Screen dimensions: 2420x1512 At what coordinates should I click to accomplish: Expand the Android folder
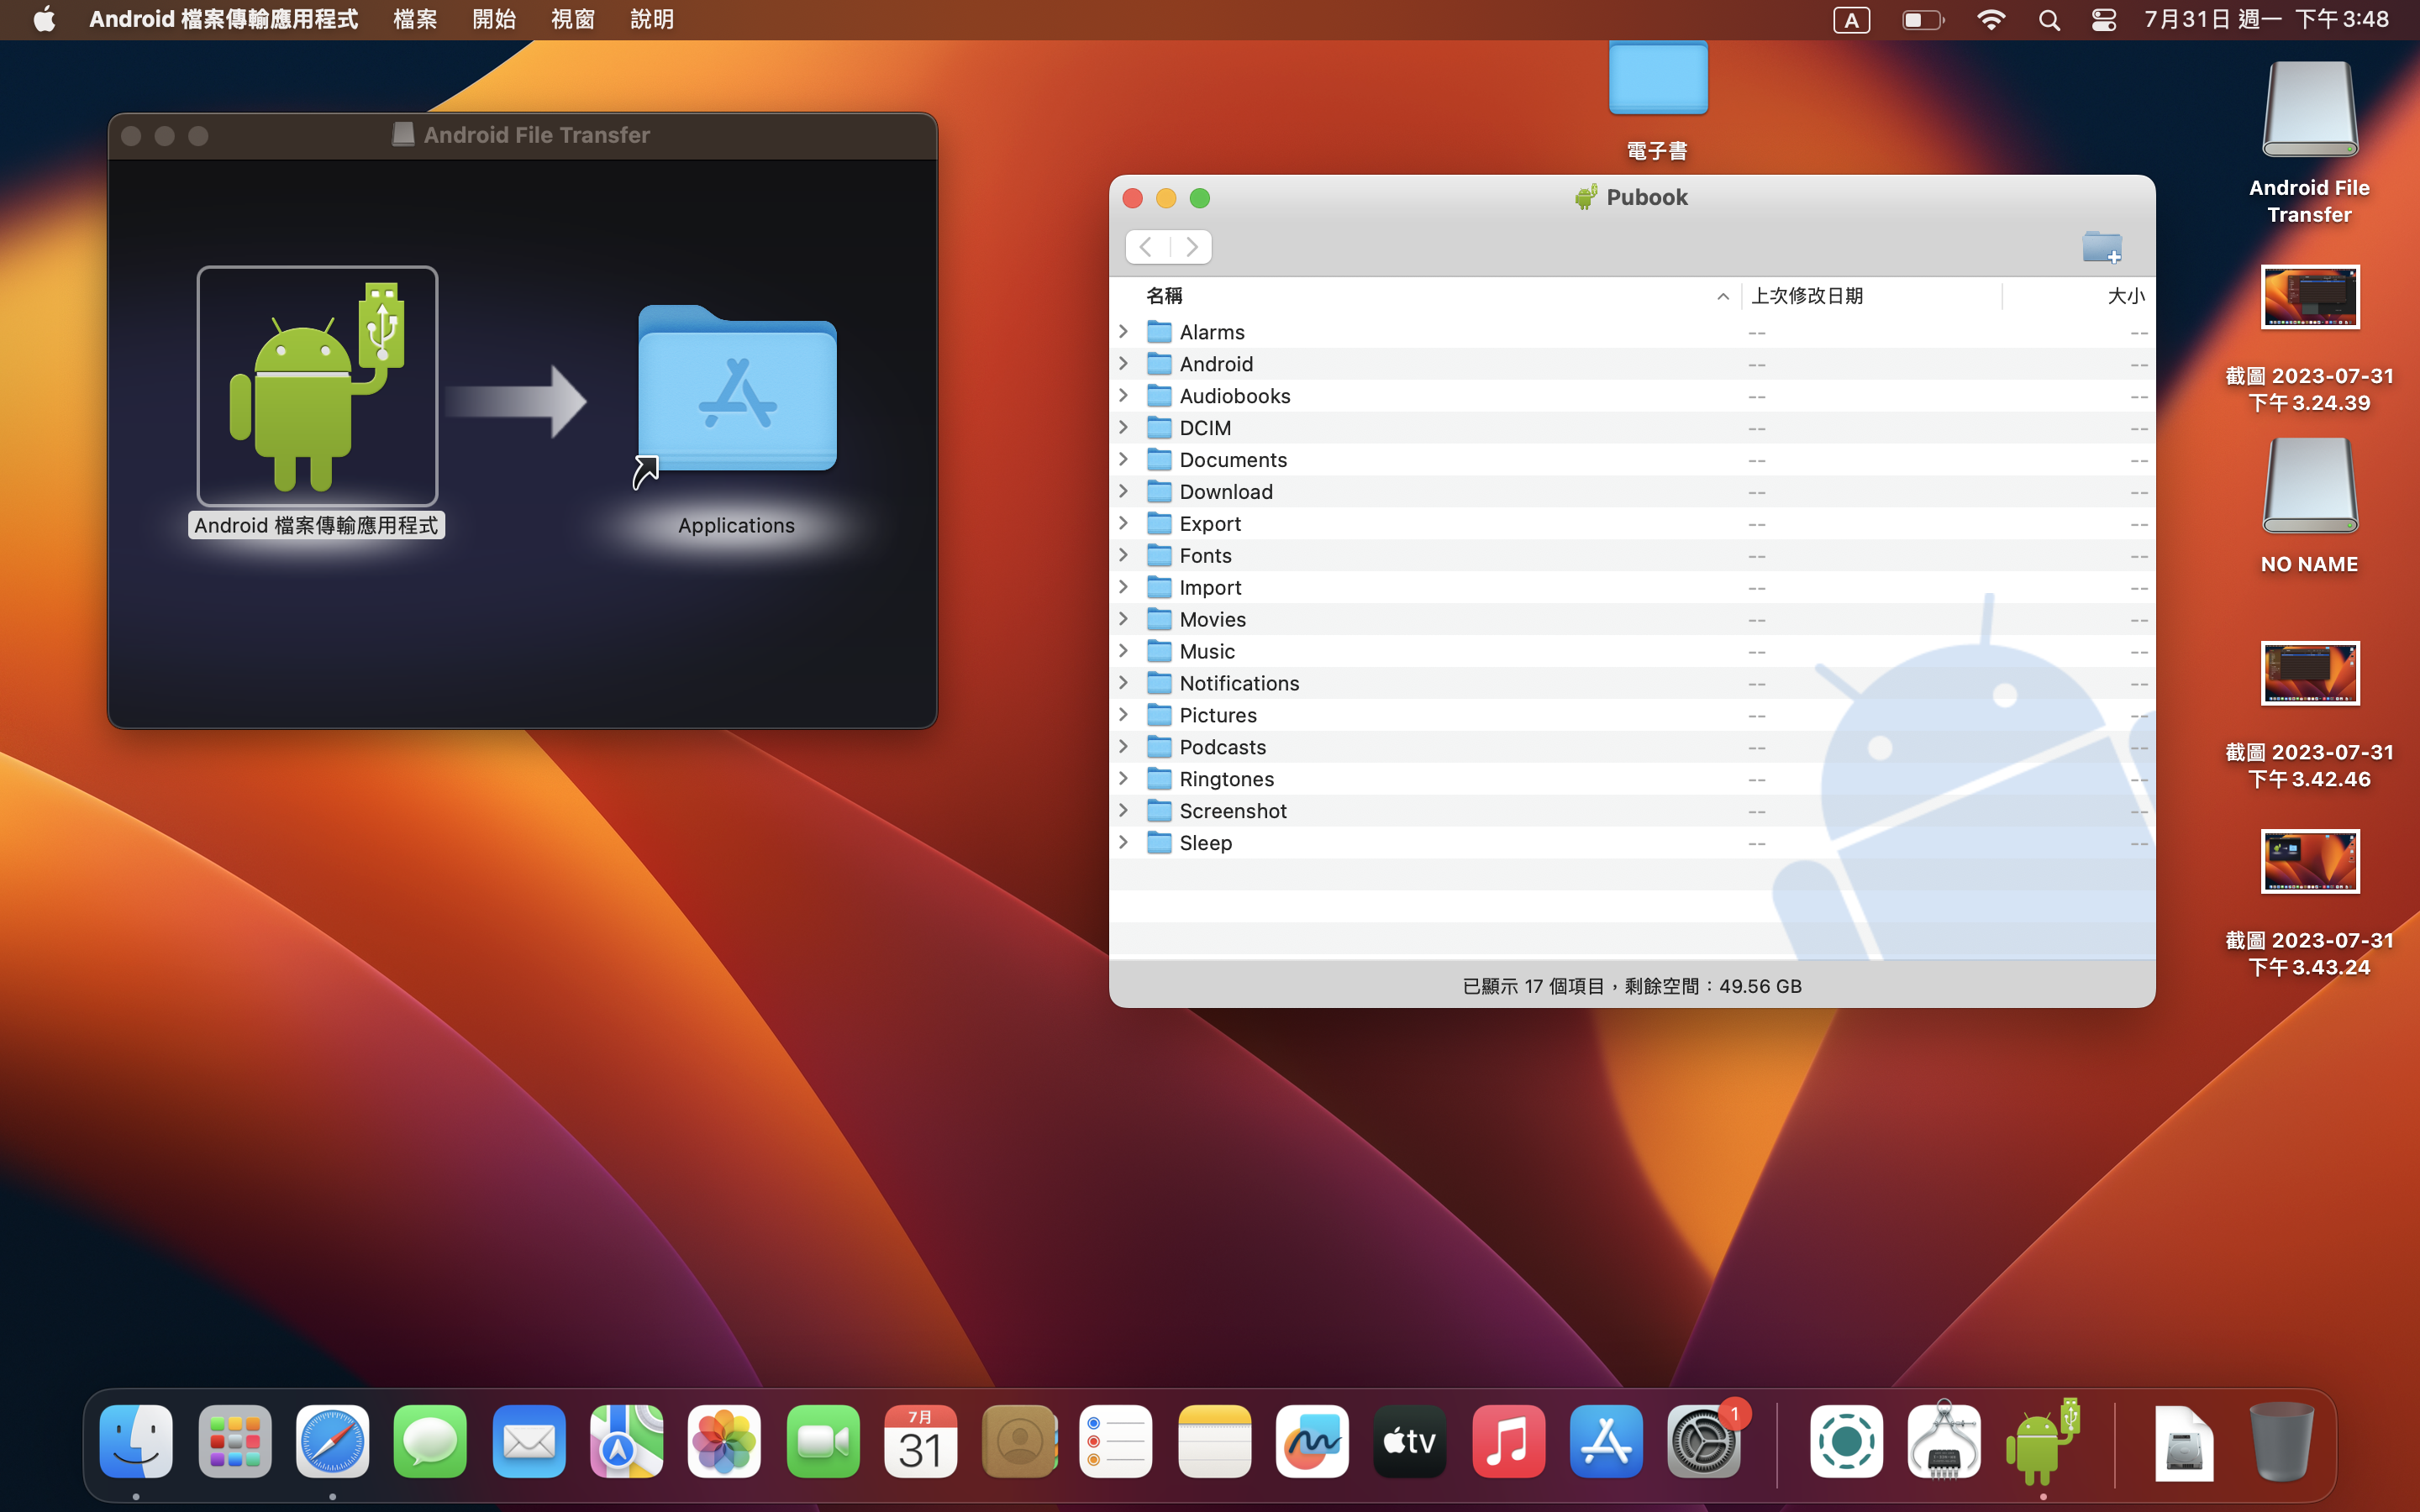pyautogui.click(x=1124, y=364)
